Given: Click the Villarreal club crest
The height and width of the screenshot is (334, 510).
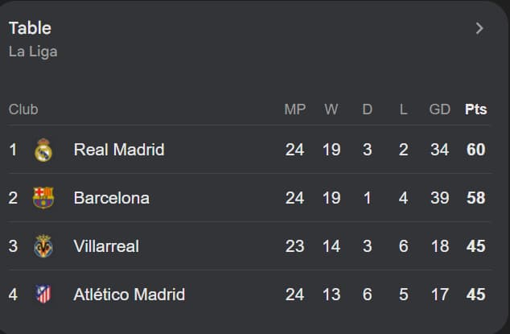Looking at the screenshot, I should coord(43,246).
